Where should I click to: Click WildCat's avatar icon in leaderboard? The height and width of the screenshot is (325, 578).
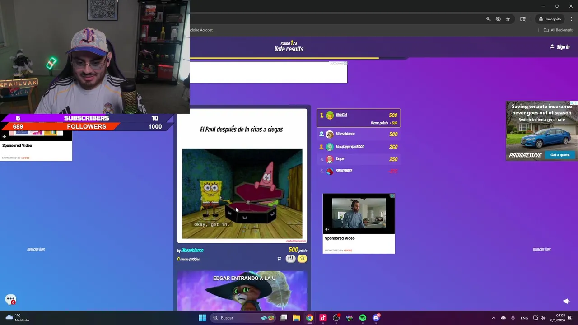click(330, 116)
